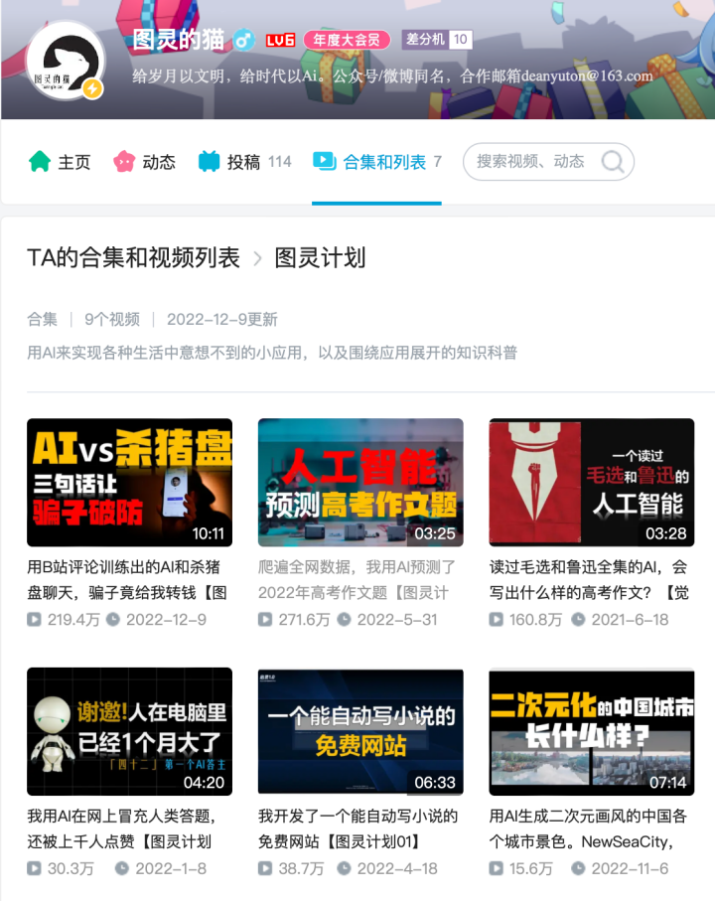
Task: Open the 一个能自动写小说的免费网站 thumbnail
Action: point(360,731)
